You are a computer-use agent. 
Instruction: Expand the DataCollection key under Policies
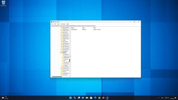pyautogui.click(x=62, y=57)
